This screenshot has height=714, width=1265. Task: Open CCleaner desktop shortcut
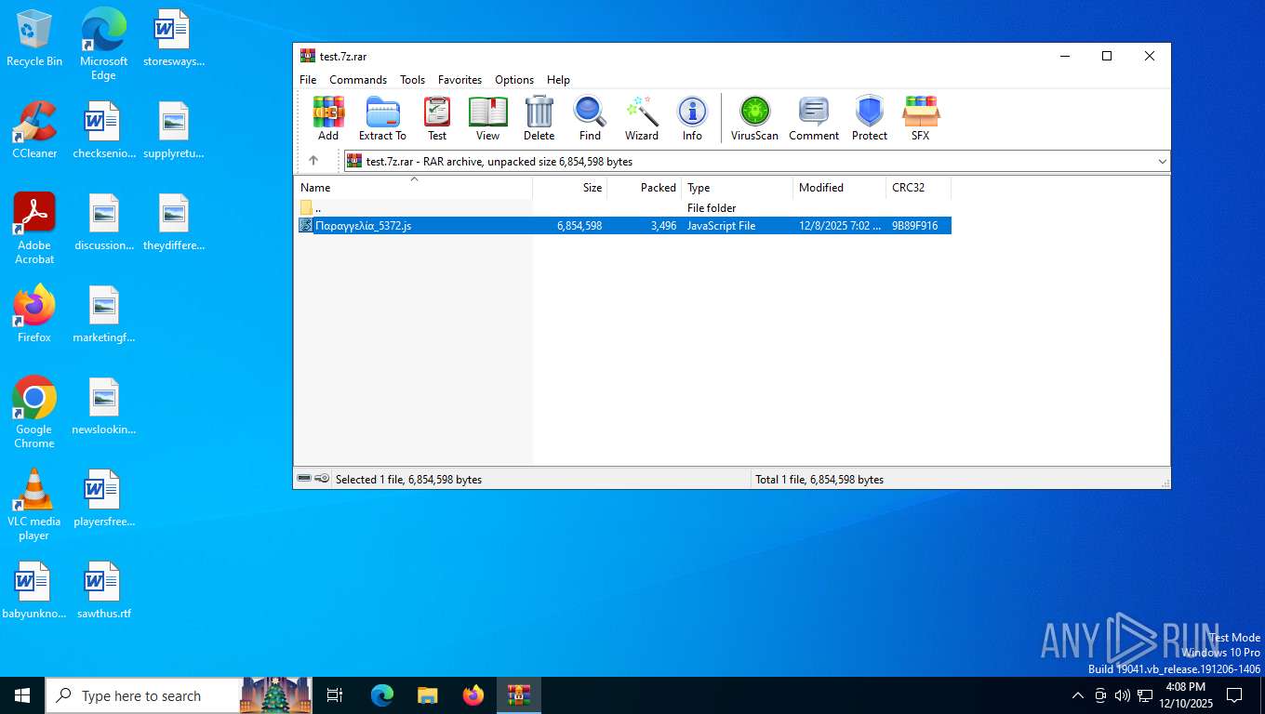tap(34, 130)
